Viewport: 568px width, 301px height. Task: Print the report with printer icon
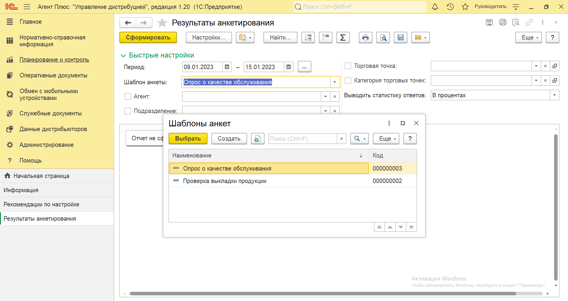(x=365, y=37)
